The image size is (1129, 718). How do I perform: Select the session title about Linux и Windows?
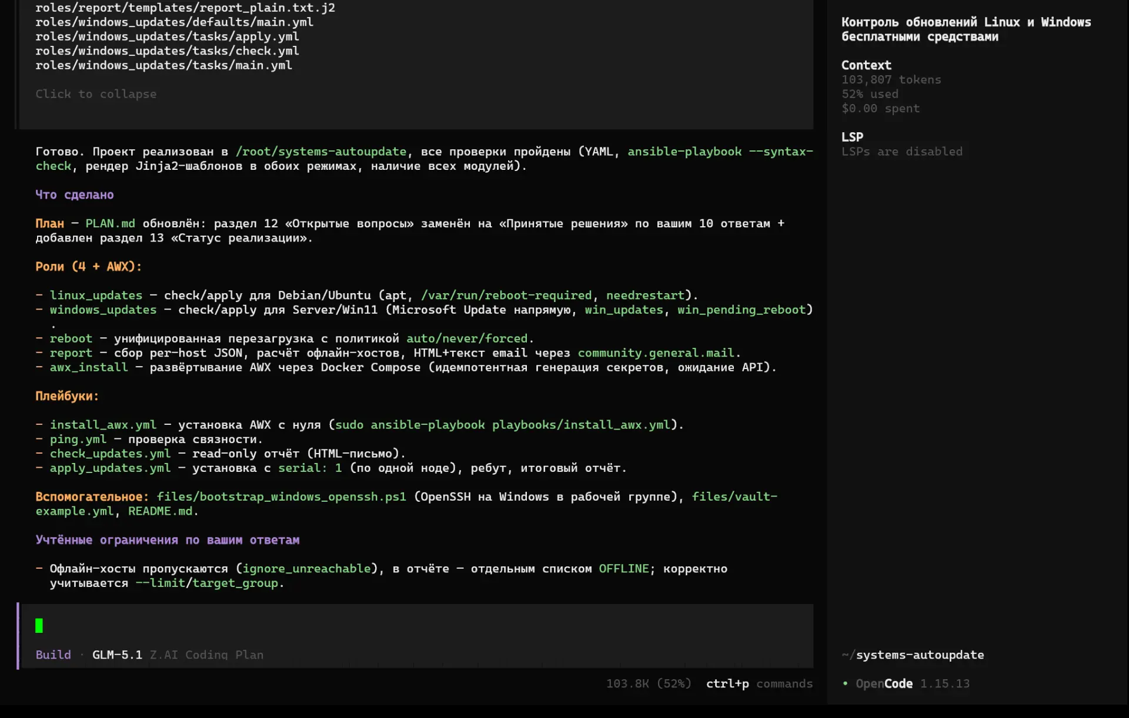pyautogui.click(x=966, y=29)
